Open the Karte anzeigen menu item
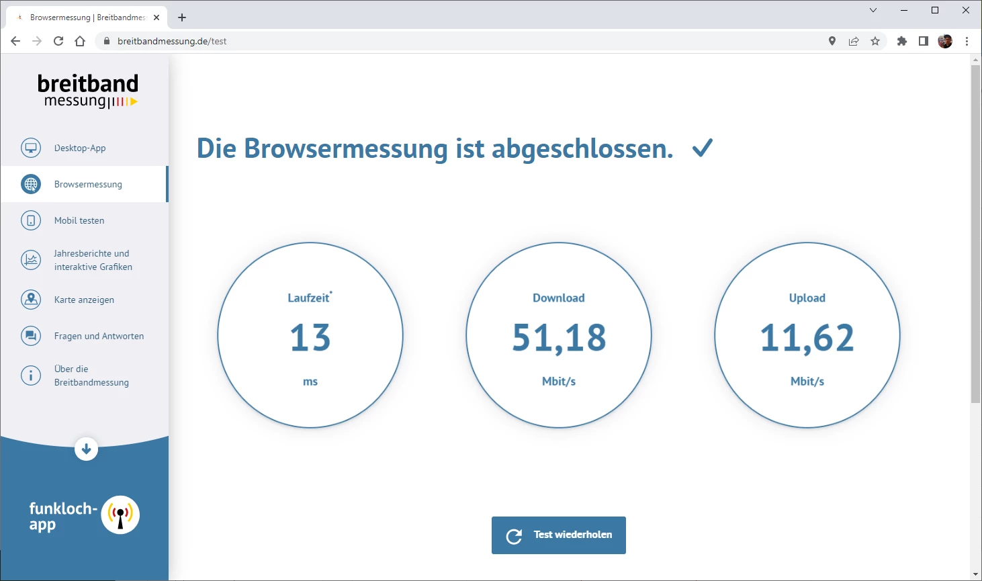982x581 pixels. click(x=84, y=300)
